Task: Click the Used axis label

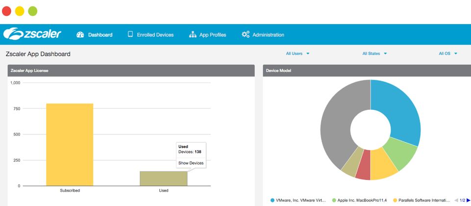Action: click(163, 190)
